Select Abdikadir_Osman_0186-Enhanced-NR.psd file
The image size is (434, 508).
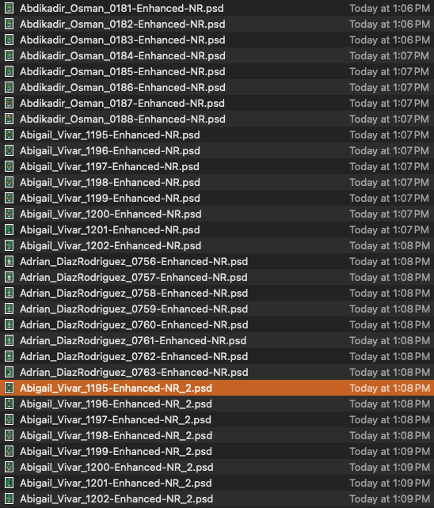[x=217, y=88]
